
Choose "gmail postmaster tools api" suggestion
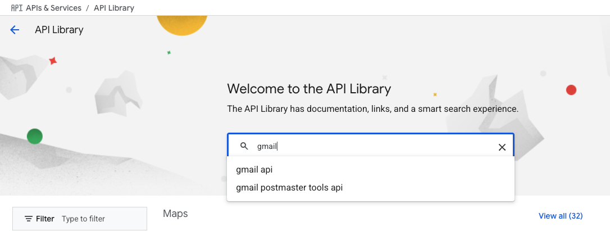click(x=289, y=188)
